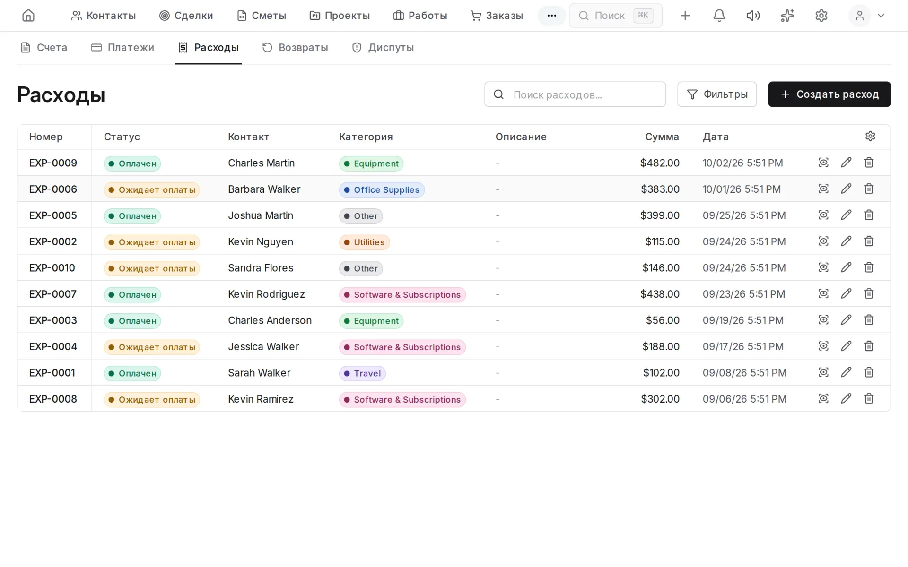Click the Utilities category badge
Screen dimensions: 908x567
click(364, 242)
